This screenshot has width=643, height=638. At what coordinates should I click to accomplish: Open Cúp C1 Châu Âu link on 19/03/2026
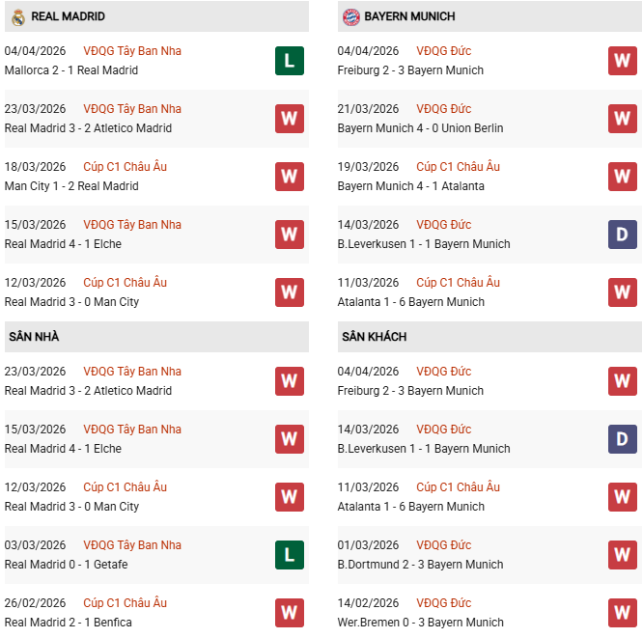coord(458,167)
